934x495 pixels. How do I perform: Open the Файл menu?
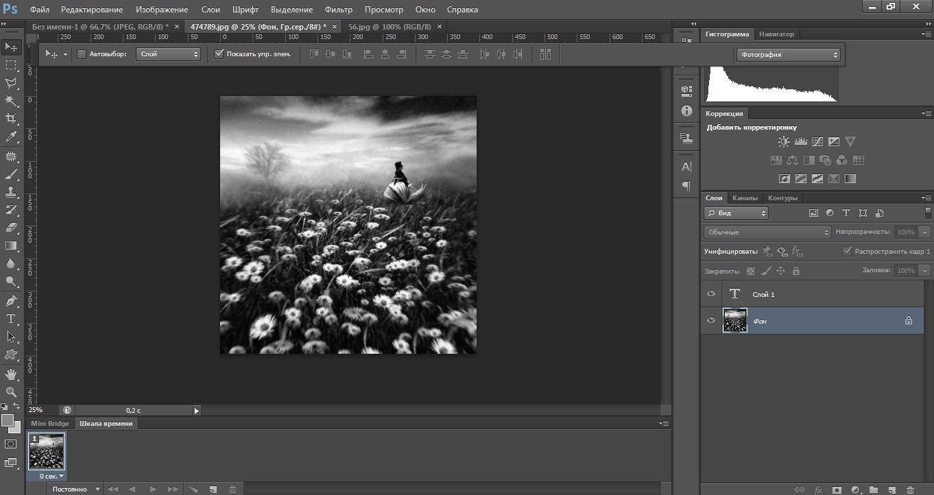coord(40,10)
